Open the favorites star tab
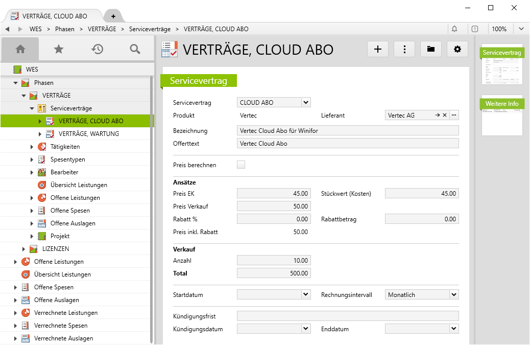Screen dimensions: 530x345 [x=59, y=49]
